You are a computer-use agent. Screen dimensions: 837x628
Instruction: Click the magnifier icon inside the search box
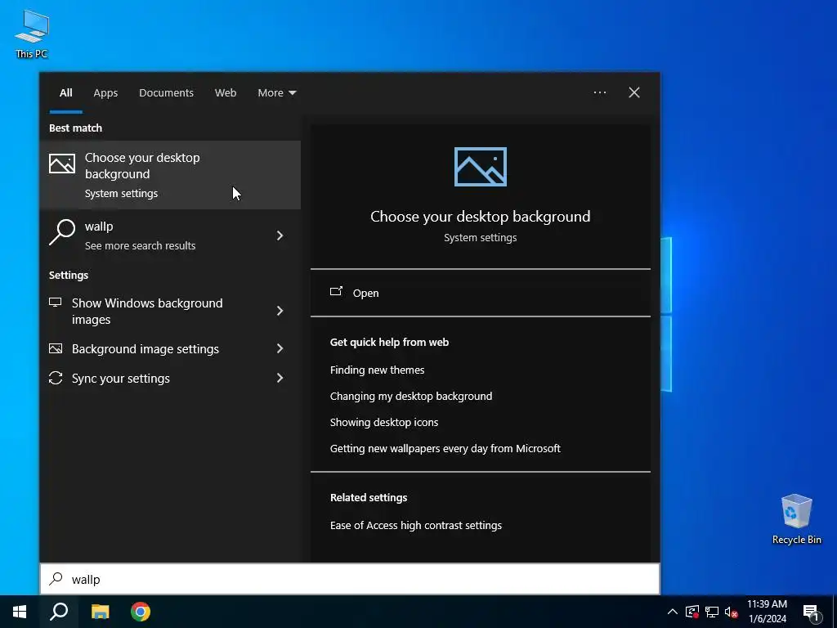point(56,579)
